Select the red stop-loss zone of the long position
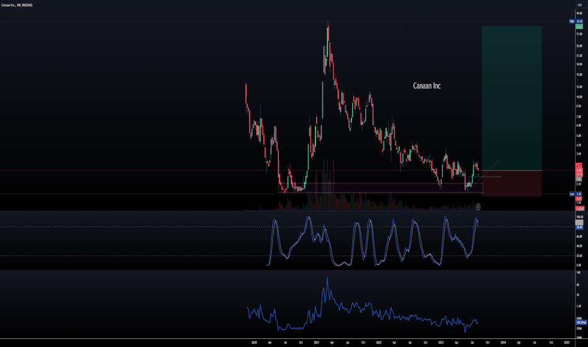This screenshot has width=588, height=347. (512, 184)
